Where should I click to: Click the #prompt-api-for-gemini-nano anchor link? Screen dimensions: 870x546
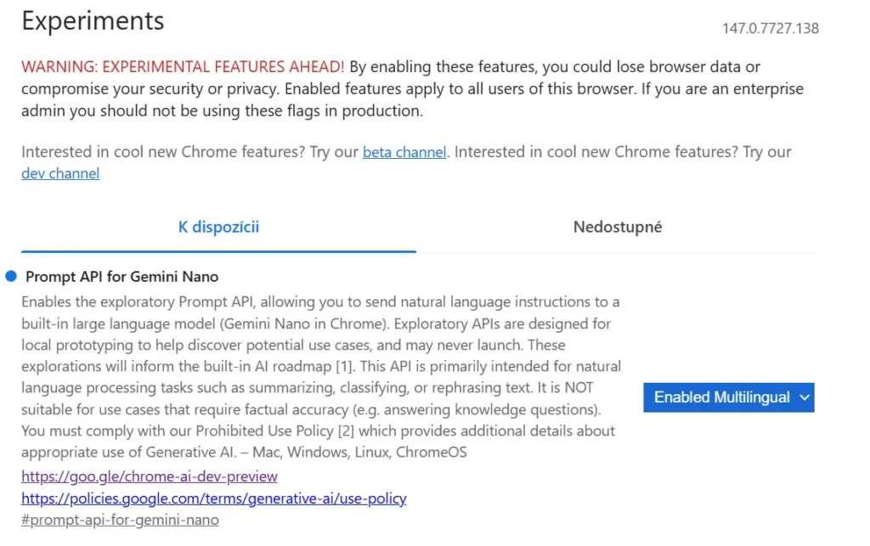(x=120, y=520)
